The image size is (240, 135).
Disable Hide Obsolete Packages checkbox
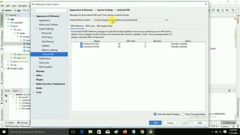click(x=155, y=114)
